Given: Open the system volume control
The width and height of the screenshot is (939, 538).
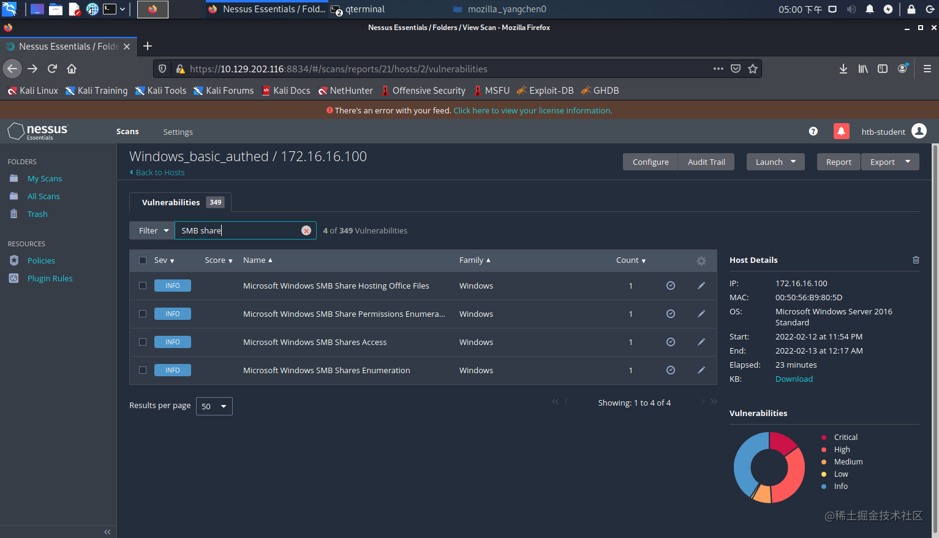Looking at the screenshot, I should (x=851, y=9).
